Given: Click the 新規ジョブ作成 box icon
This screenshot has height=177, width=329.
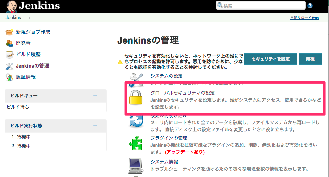Looking at the screenshot, I should pos(10,32).
